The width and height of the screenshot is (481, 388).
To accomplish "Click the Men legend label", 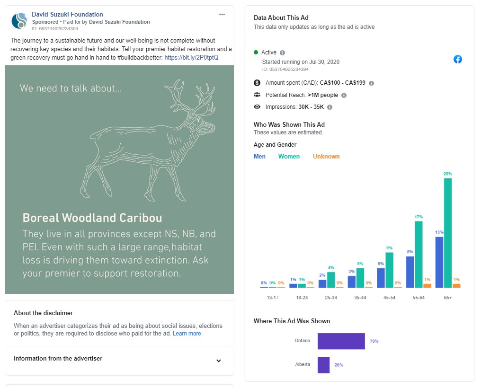I will point(259,156).
